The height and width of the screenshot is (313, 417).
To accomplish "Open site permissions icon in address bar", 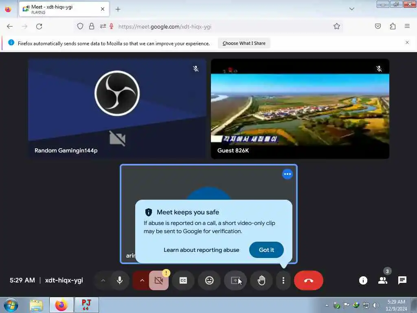I will 103,26.
